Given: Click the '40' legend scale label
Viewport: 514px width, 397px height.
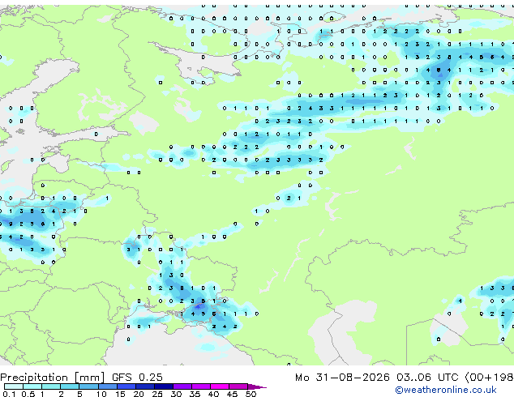Looking at the screenshot, I should (213, 394).
